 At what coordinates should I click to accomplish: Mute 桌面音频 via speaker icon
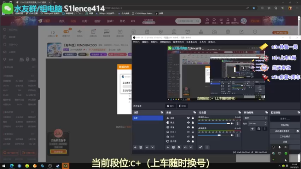232,135
